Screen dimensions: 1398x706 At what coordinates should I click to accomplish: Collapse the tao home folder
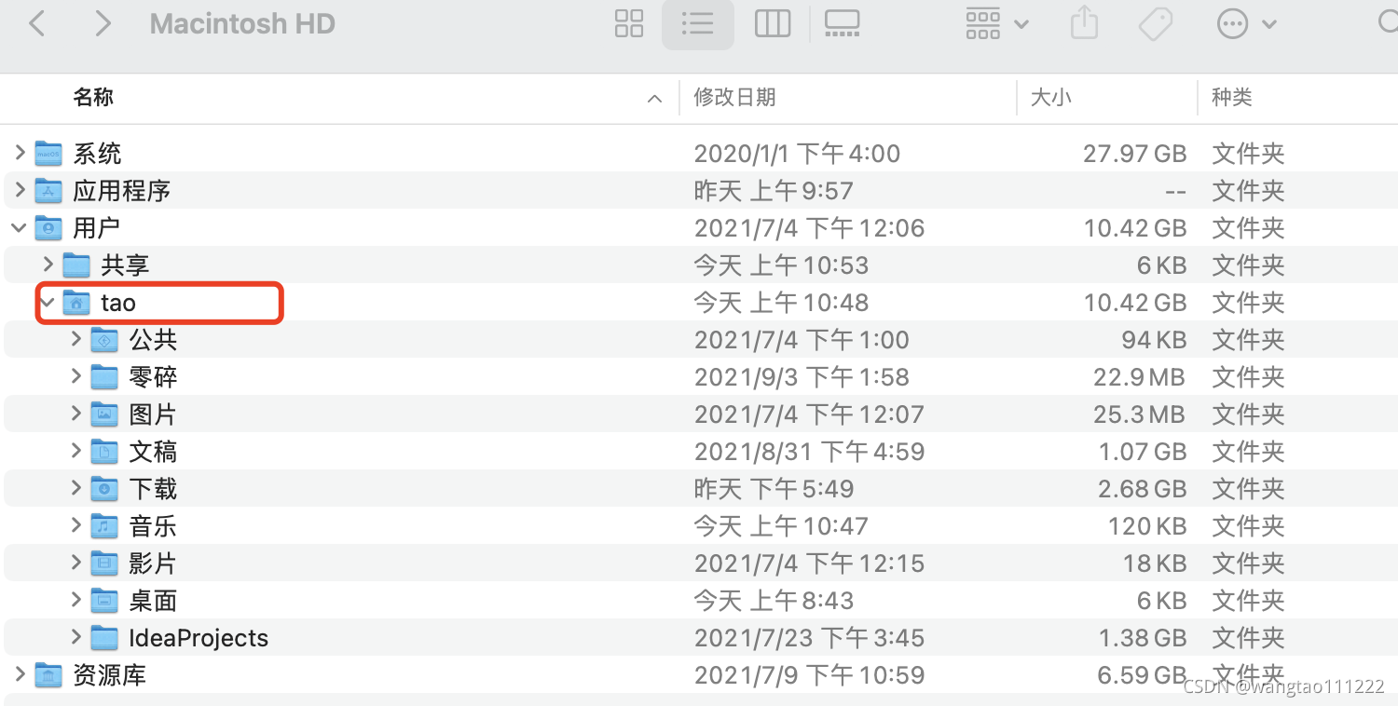[x=47, y=302]
